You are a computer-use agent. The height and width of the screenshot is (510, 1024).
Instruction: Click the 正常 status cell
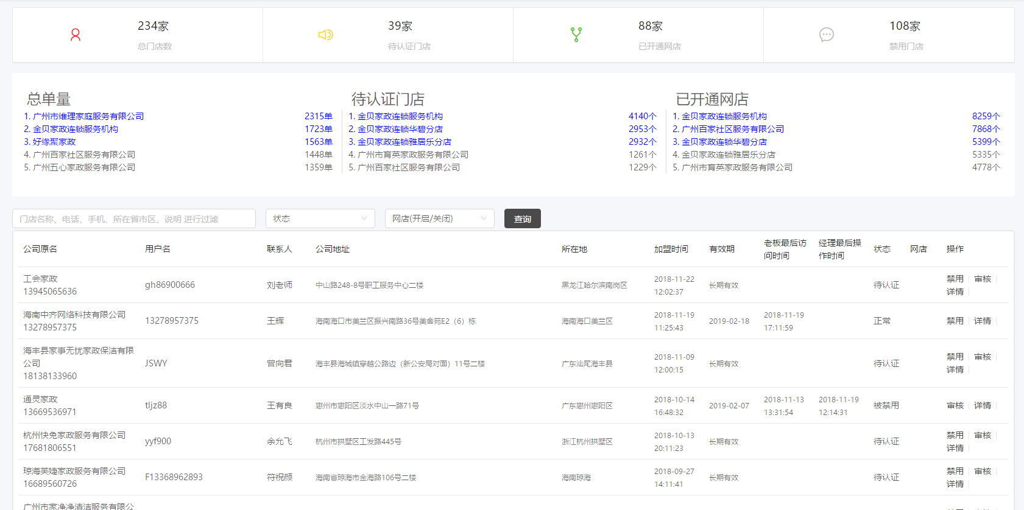pyautogui.click(x=882, y=321)
